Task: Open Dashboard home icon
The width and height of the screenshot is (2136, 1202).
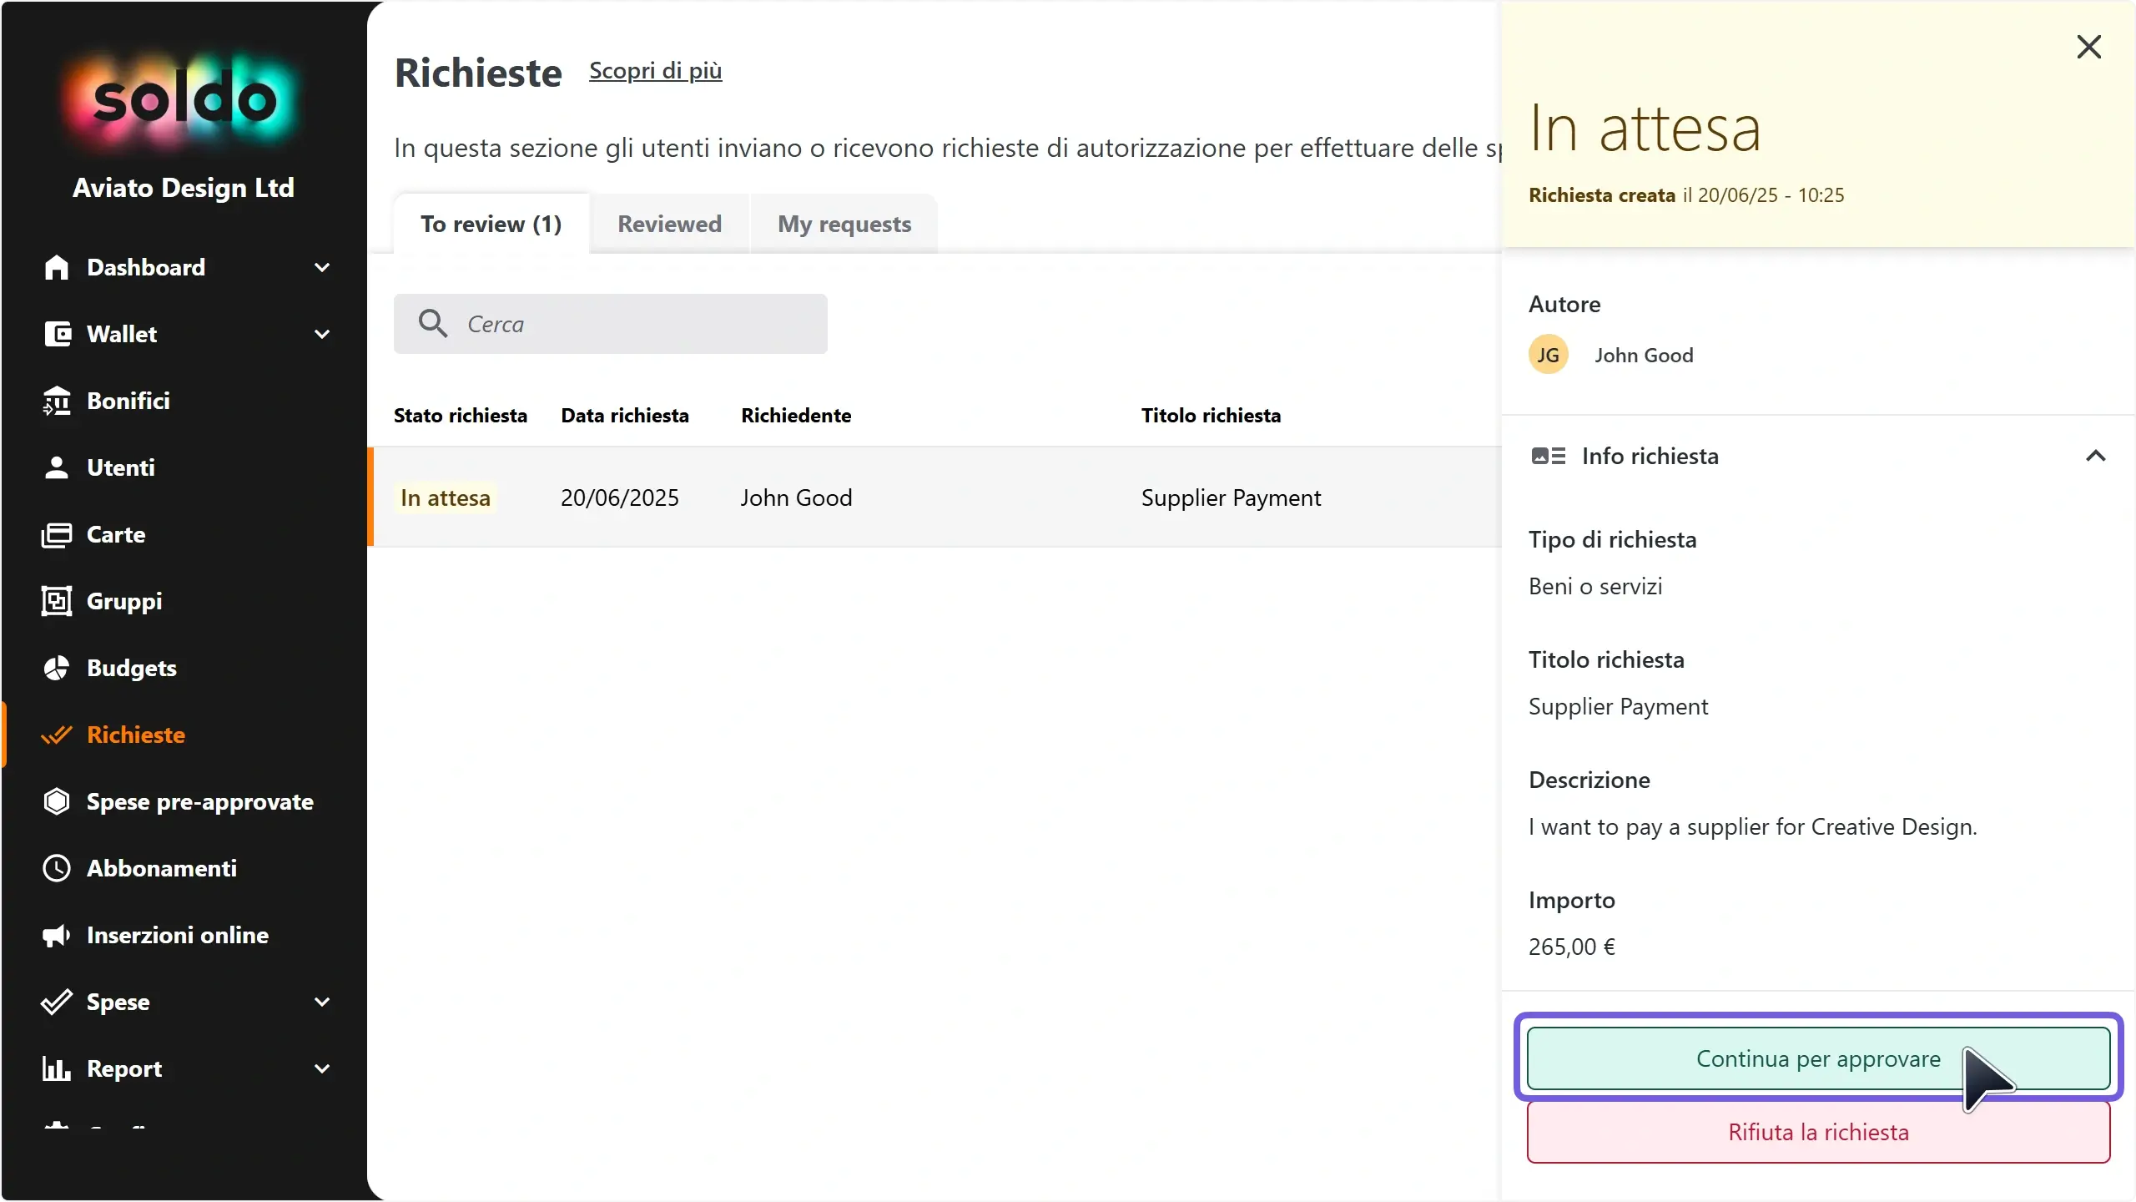Action: pos(56,267)
